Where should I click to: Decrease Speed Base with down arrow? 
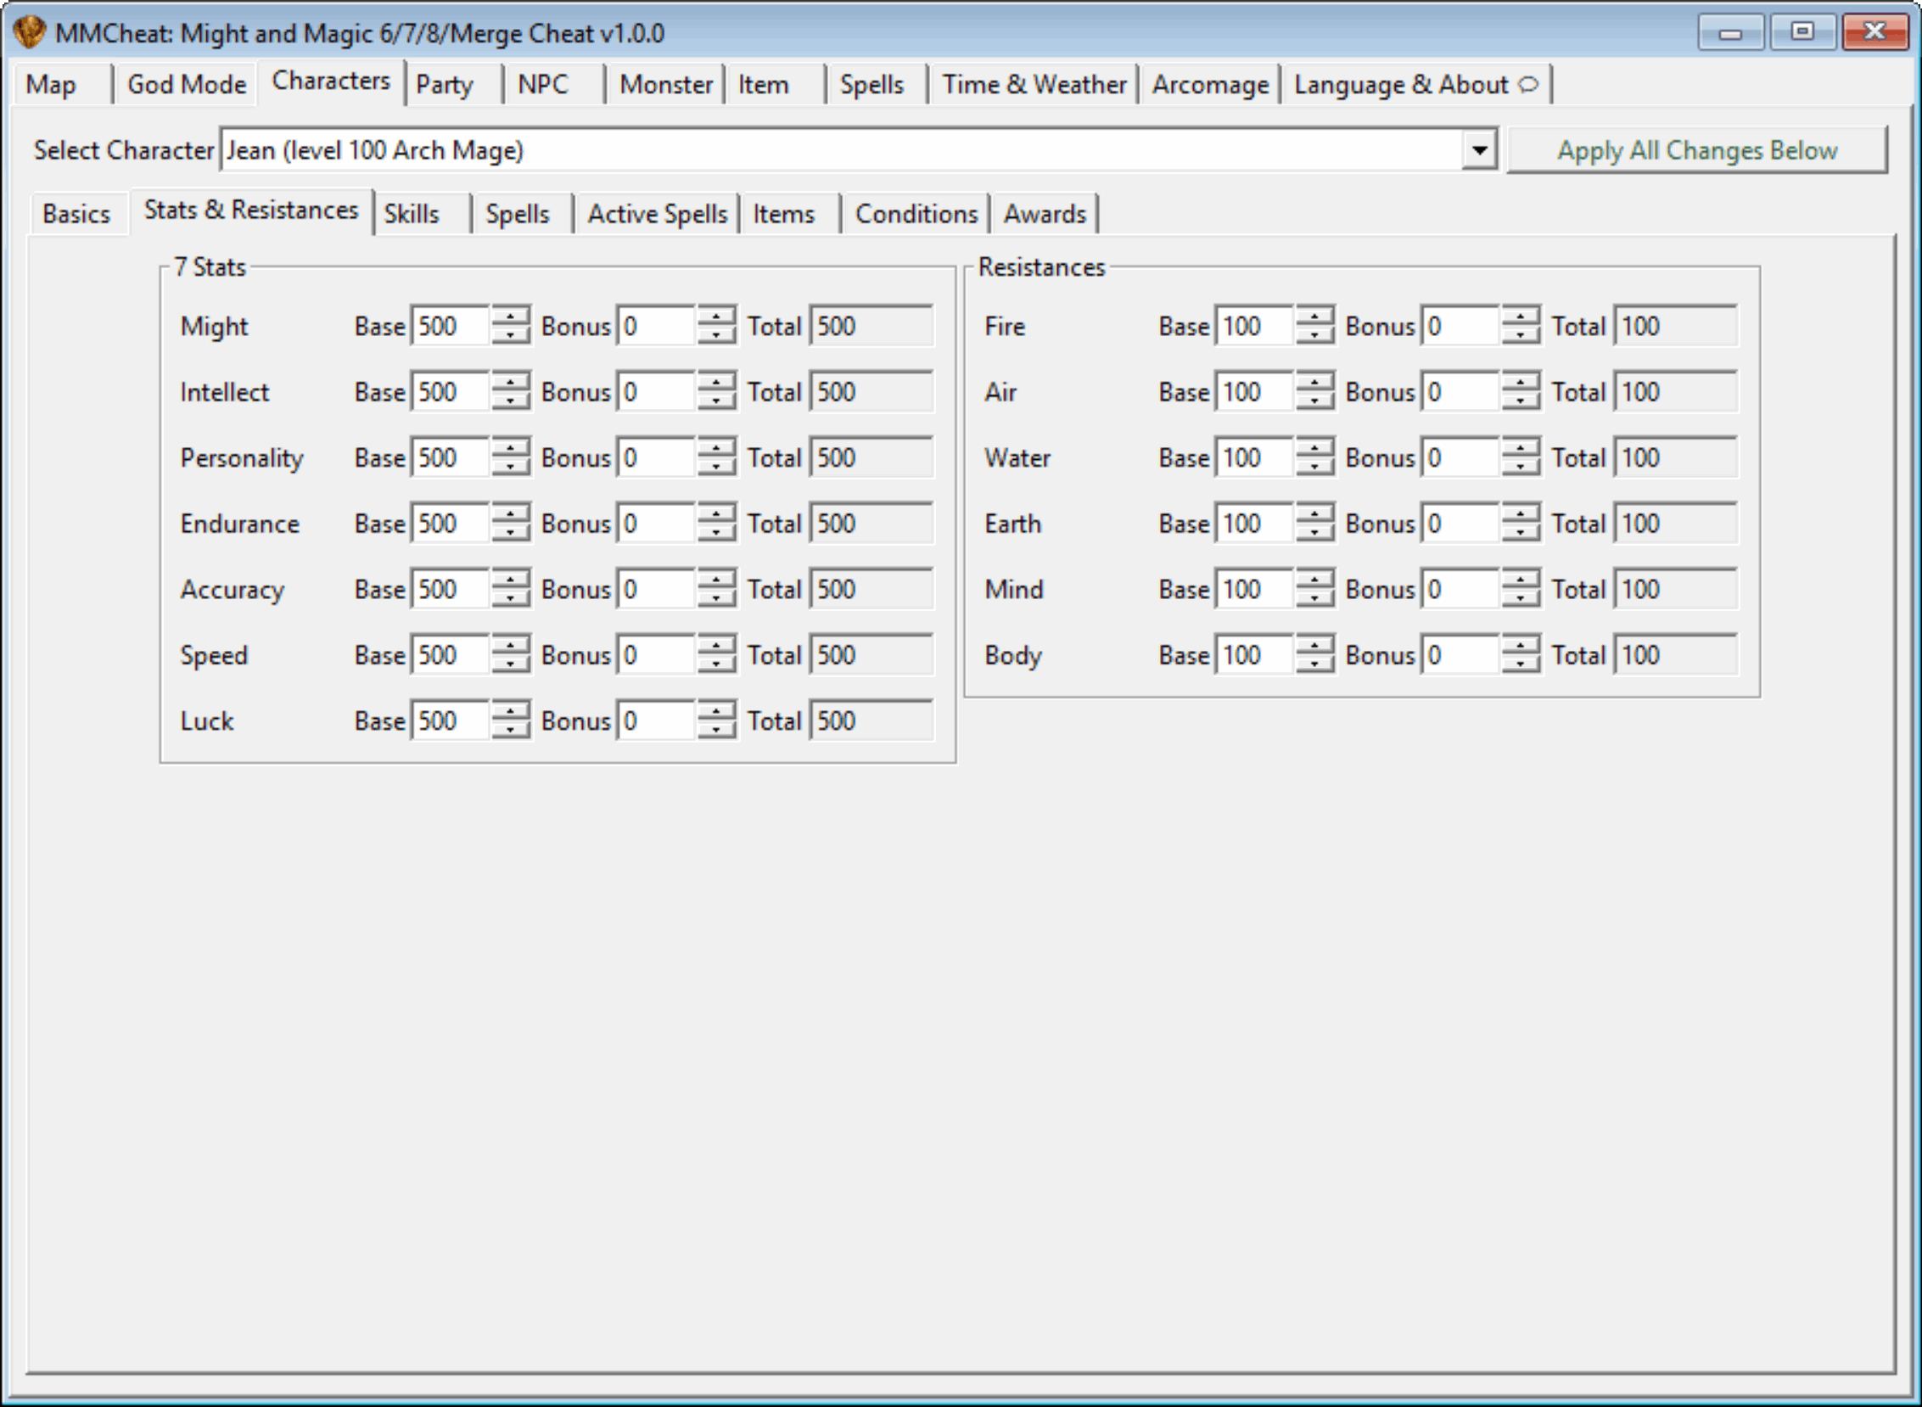click(511, 665)
